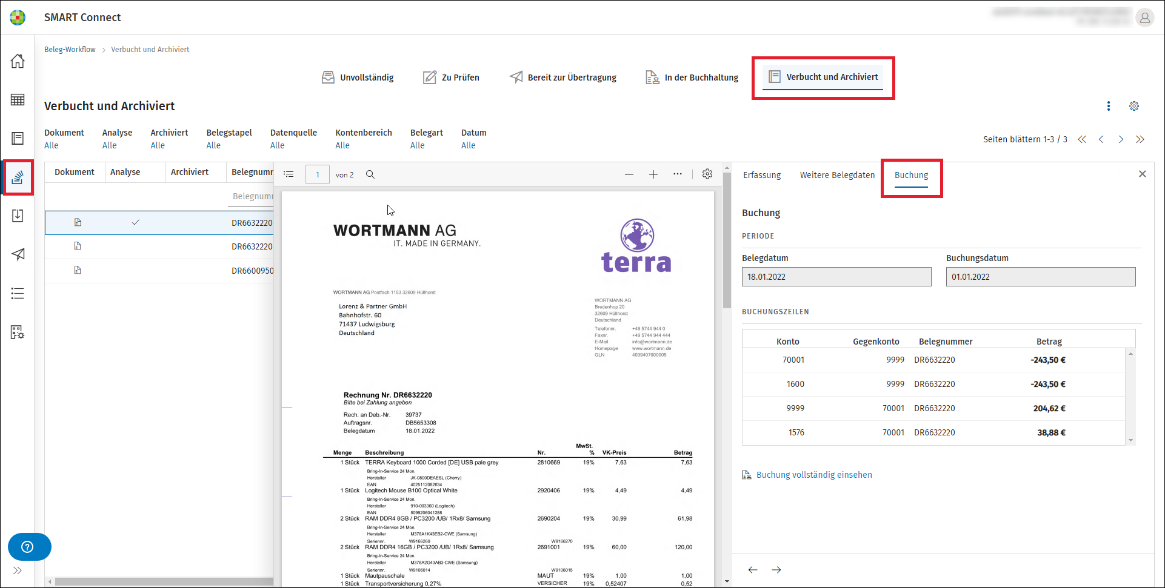The height and width of the screenshot is (588, 1165).
Task: Jump to first page of results
Action: point(1082,139)
